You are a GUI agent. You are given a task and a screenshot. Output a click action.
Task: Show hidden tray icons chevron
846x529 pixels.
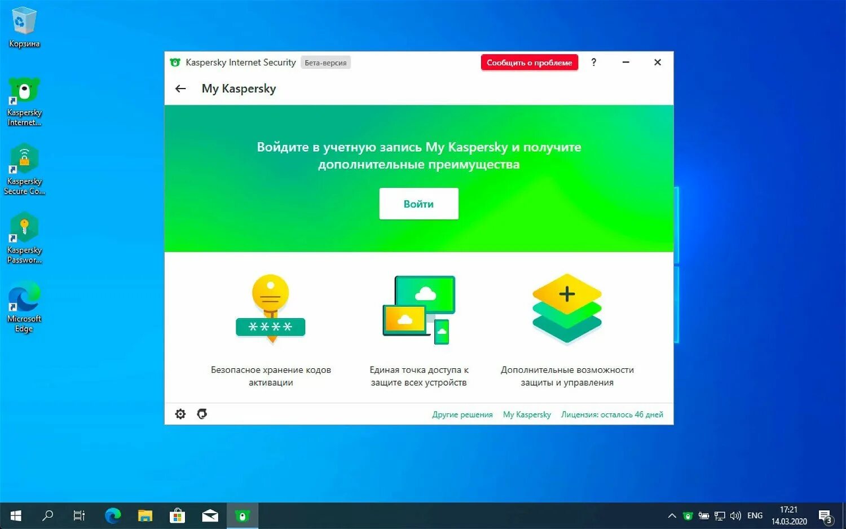click(x=672, y=516)
